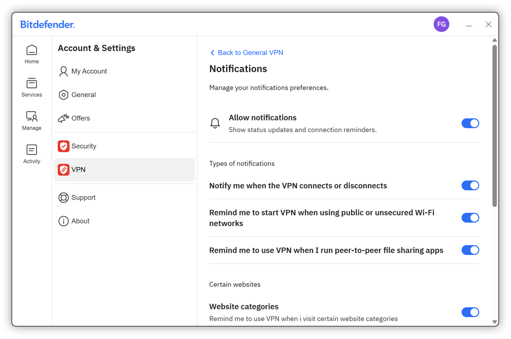Open the Manage icon in sidebar
The height and width of the screenshot is (339, 511).
(31, 116)
